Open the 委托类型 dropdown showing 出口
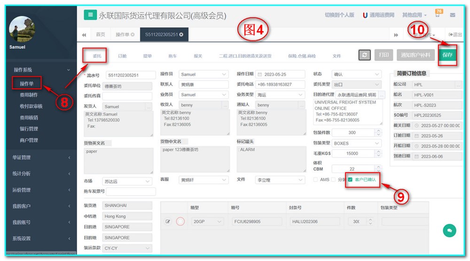Viewport: 470px width, 261px height. pos(356,85)
